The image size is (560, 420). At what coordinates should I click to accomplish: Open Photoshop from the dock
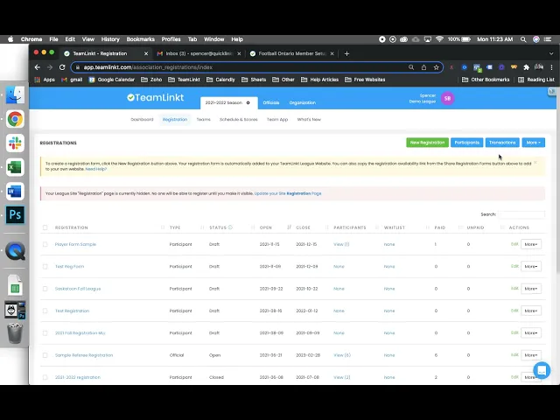click(x=15, y=215)
